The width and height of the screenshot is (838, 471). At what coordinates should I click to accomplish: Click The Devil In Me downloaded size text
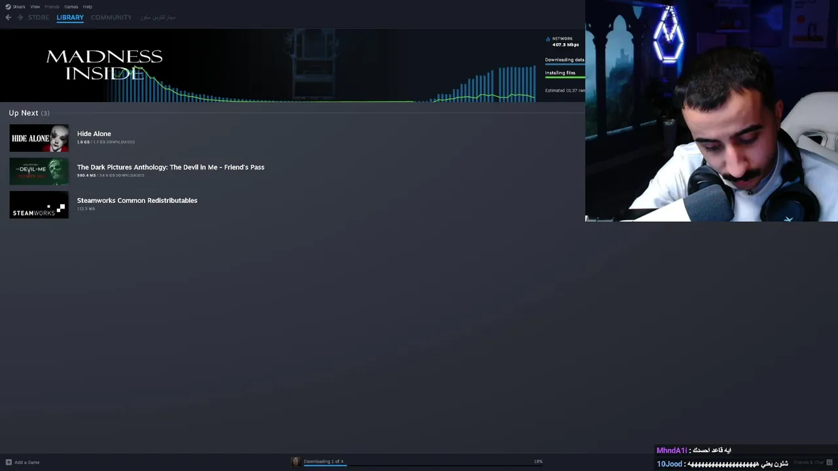coord(111,175)
